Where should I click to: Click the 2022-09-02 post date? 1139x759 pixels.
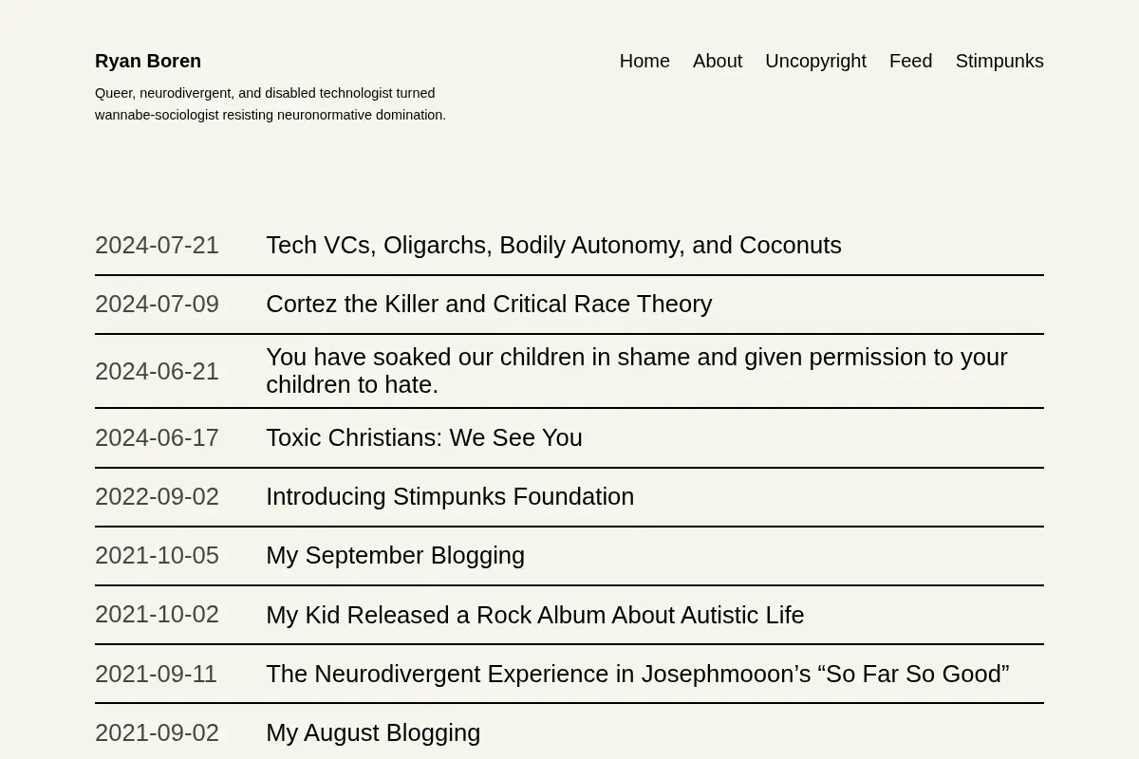coord(157,496)
